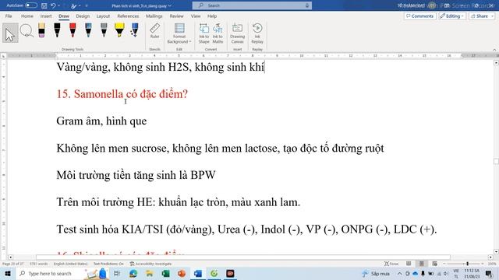Switch to Print Layout view
Screen dimensions: 499x280
click(422, 264)
